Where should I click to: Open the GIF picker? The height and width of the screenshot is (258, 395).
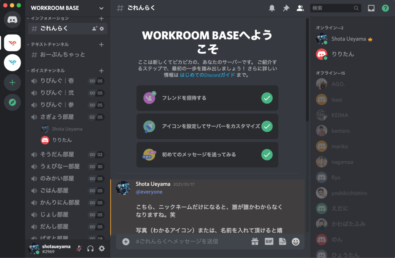[x=269, y=242]
